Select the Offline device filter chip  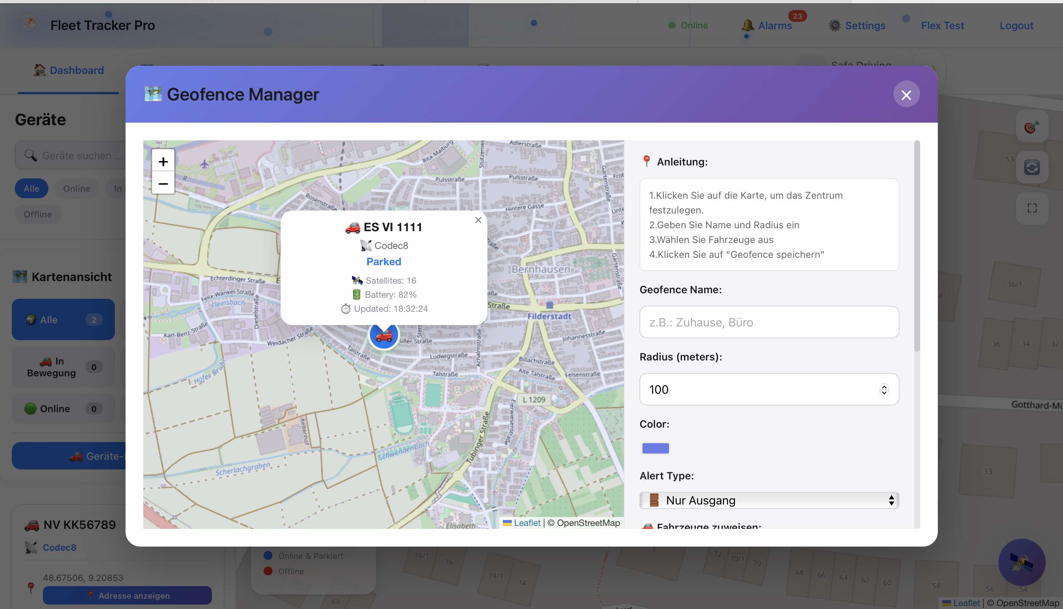(38, 215)
